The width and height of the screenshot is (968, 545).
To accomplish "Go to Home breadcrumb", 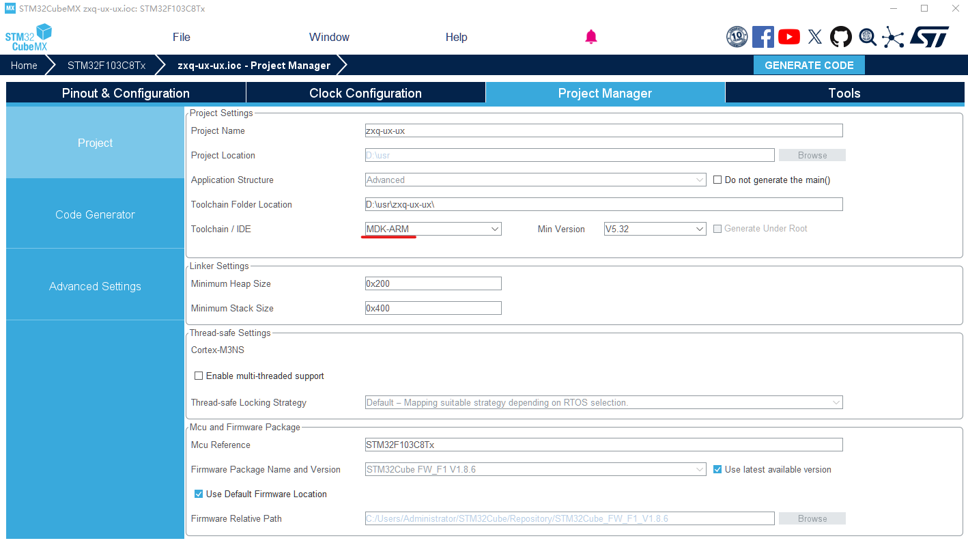I will [24, 66].
